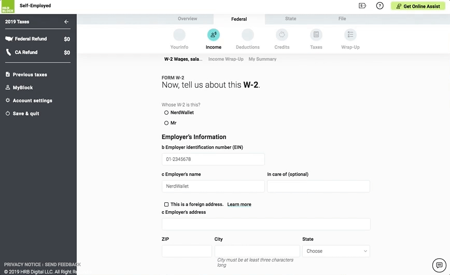Click the Income step icon
Screen dimensions: 450x275
(213, 35)
